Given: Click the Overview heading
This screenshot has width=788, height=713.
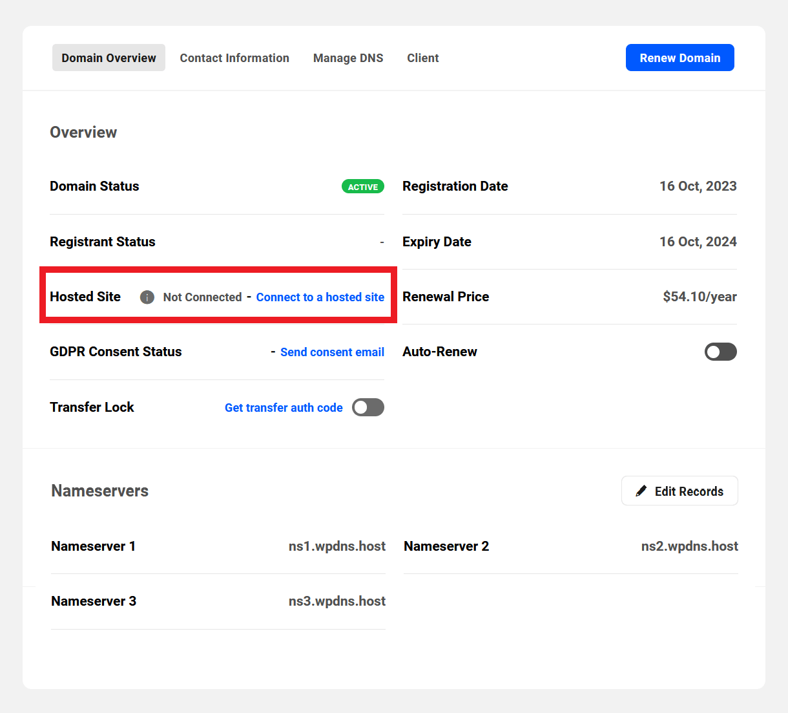Looking at the screenshot, I should (83, 133).
